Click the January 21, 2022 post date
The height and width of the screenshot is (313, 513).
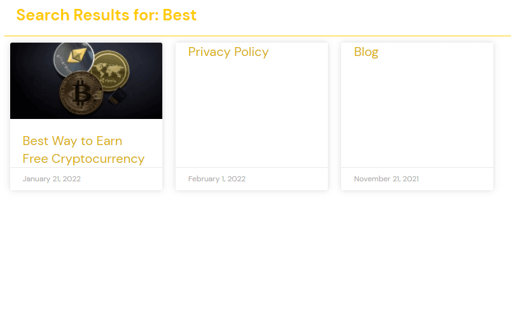point(52,179)
